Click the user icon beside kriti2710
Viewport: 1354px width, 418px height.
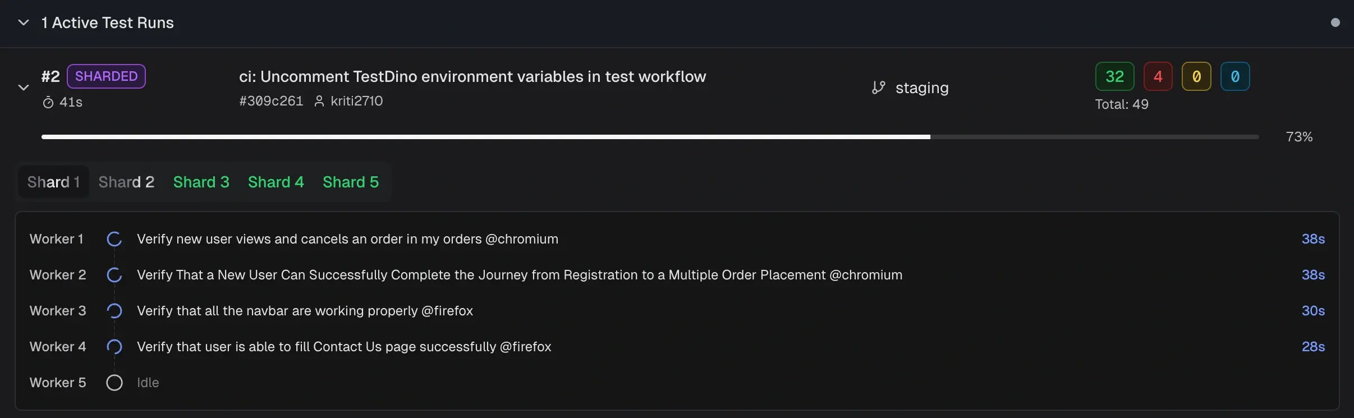coord(319,101)
